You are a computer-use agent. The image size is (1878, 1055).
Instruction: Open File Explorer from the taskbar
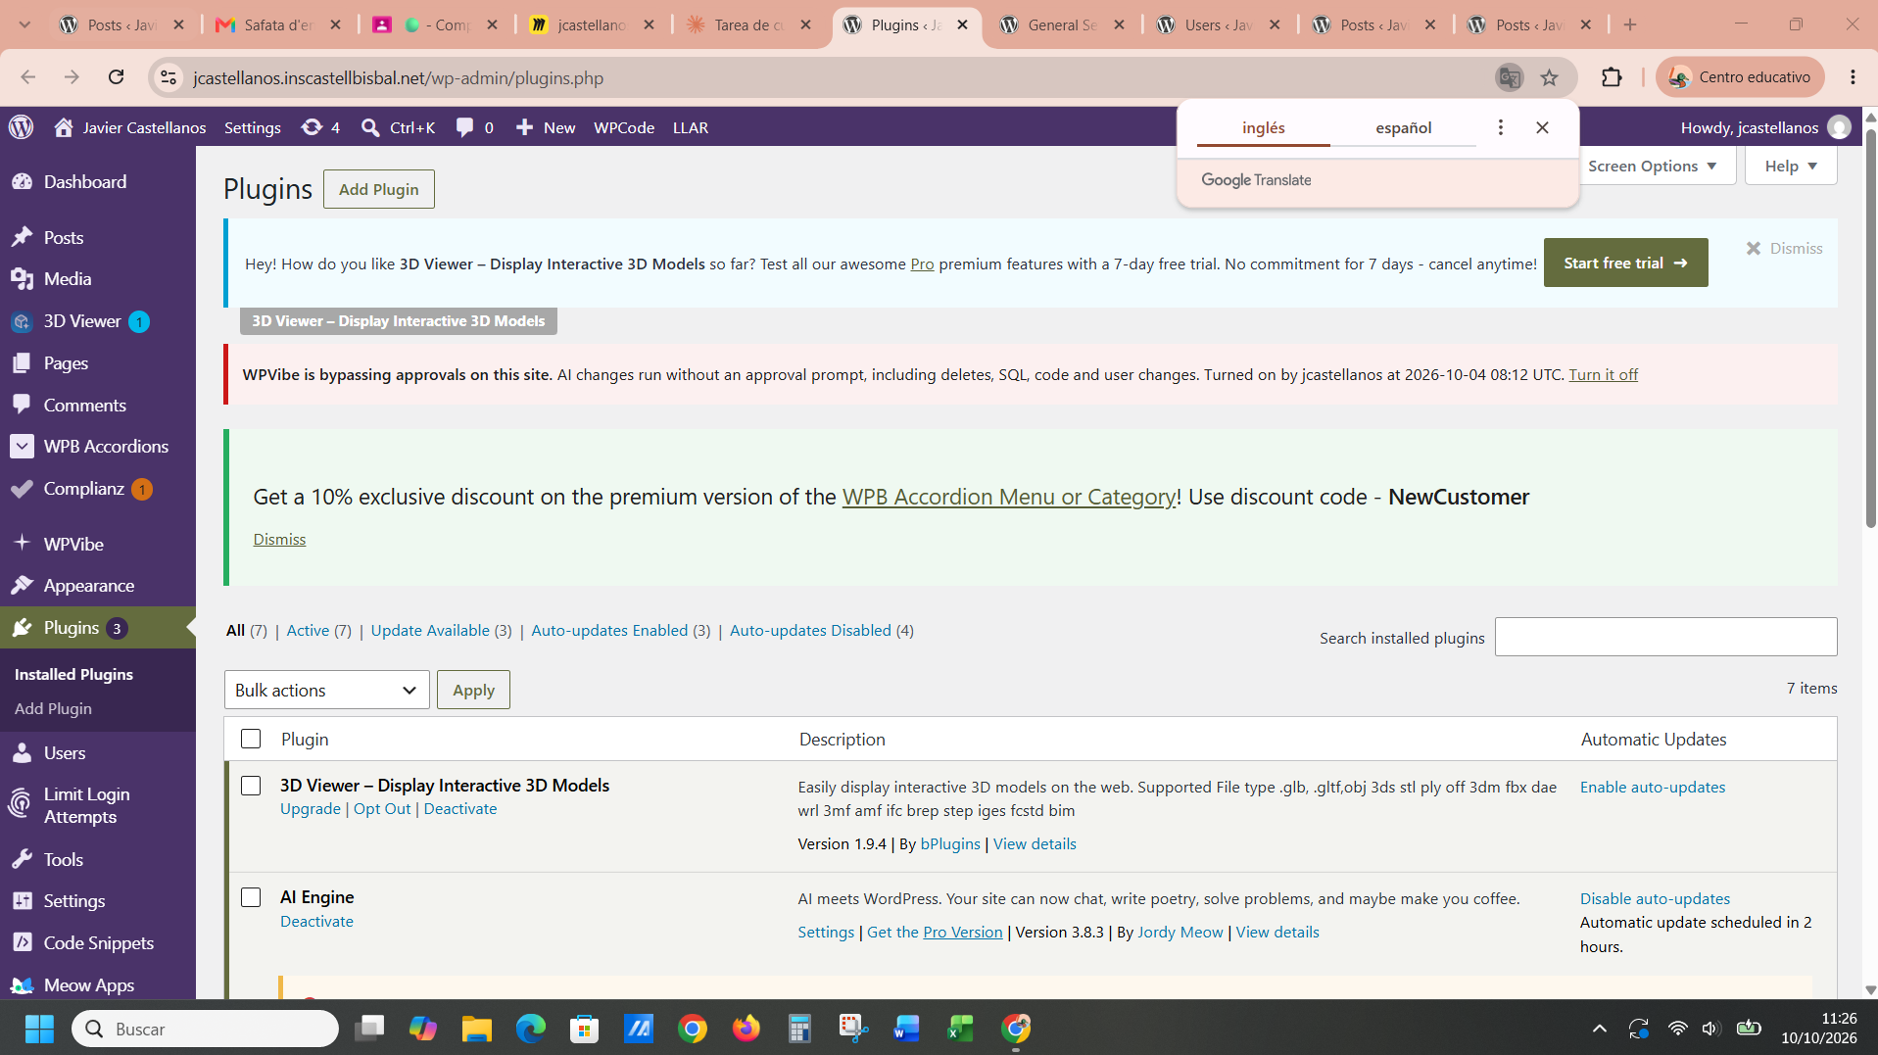(x=477, y=1029)
